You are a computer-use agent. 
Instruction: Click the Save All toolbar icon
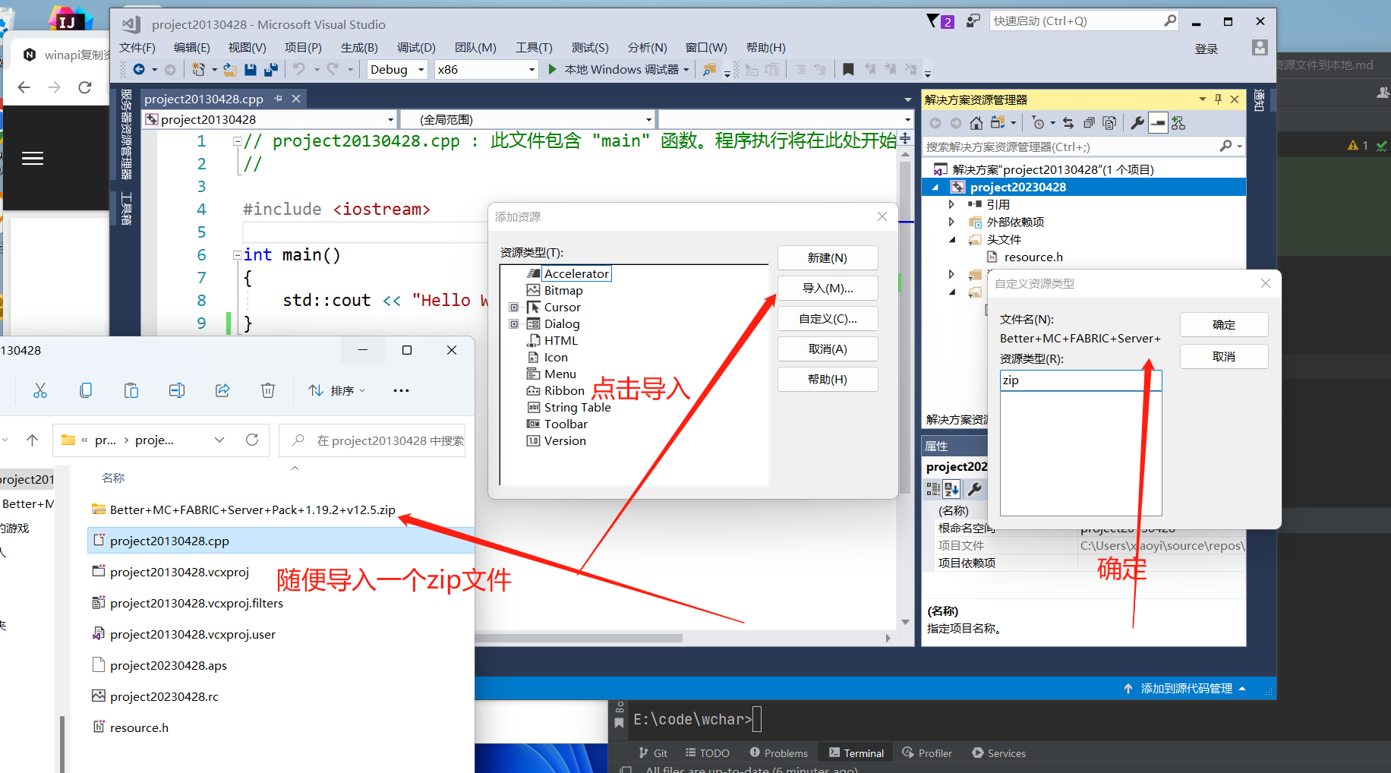[270, 69]
